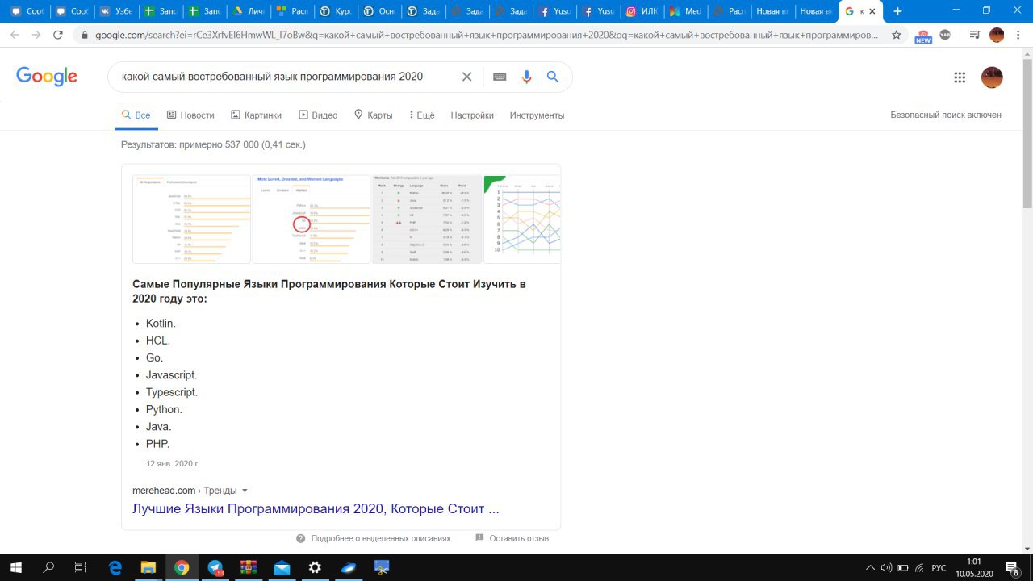Start voice search with the microphone icon

526,77
